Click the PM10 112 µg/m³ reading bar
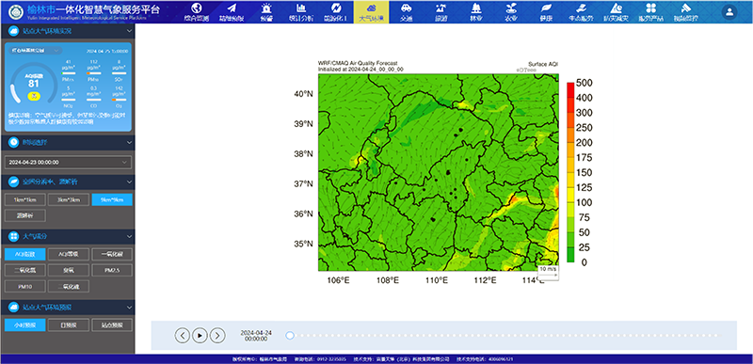753x364 pixels. click(x=93, y=73)
